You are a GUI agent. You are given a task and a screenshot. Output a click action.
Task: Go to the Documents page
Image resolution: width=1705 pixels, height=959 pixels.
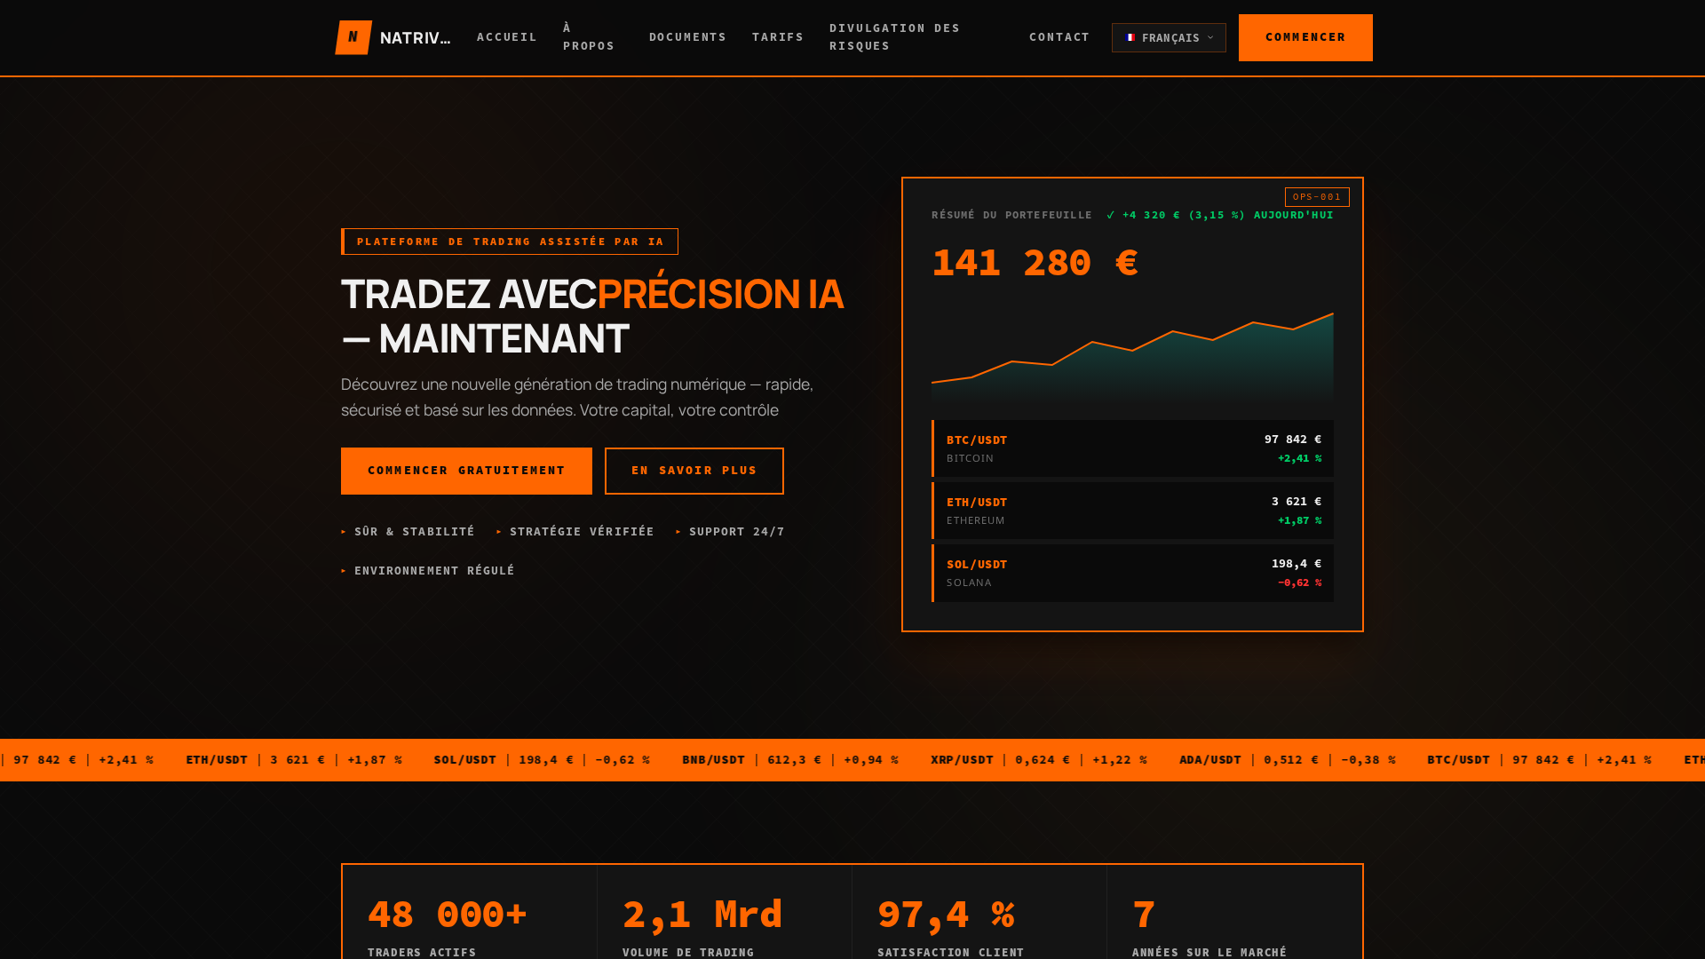pyautogui.click(x=687, y=37)
